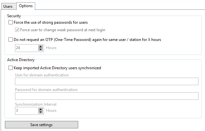
Task: Click the Keep imported Active Directory label text
Action: (57, 68)
